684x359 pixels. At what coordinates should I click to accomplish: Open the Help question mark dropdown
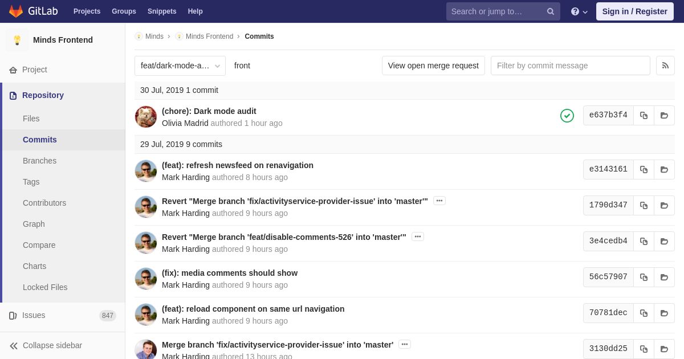(x=579, y=11)
